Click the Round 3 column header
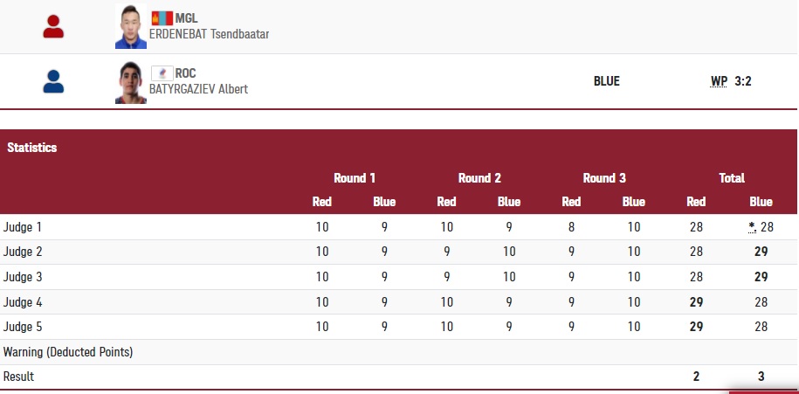 coord(604,178)
